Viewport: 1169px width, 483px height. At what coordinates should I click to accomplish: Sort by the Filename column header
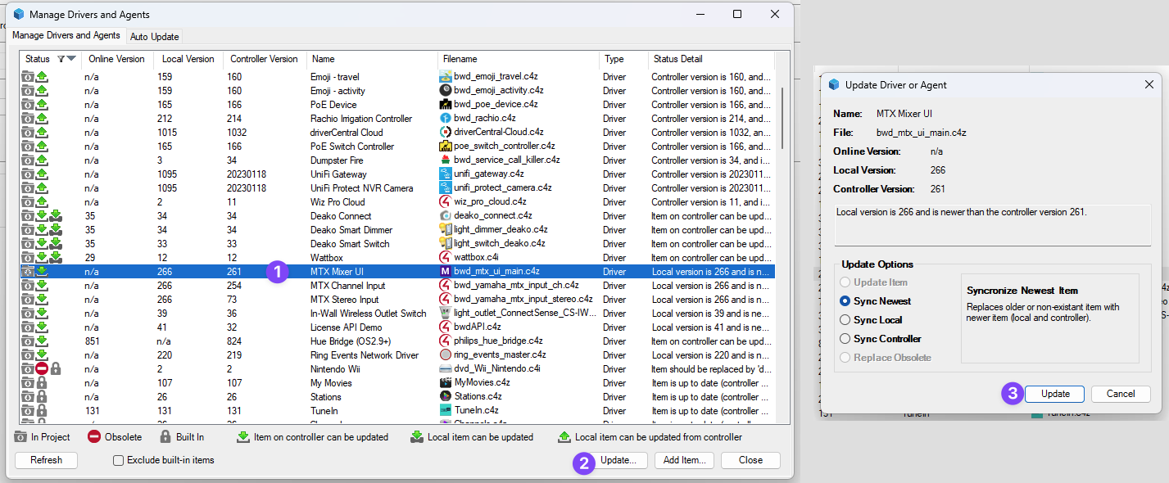519,59
